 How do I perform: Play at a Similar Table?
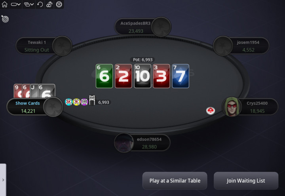click(175, 181)
